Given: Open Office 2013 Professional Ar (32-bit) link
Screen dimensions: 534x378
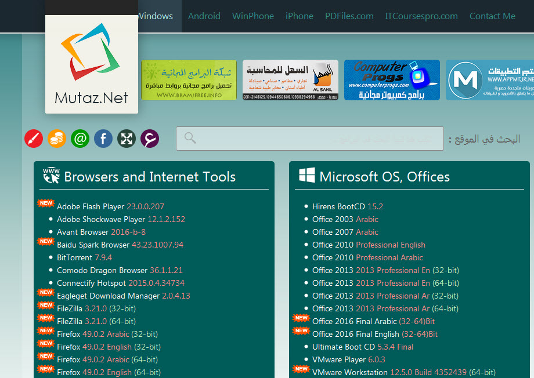Looking at the screenshot, I should coord(385,296).
